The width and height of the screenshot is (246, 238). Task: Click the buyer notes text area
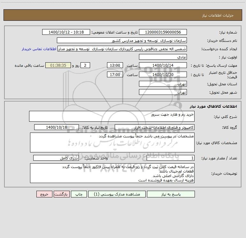pos(112,173)
